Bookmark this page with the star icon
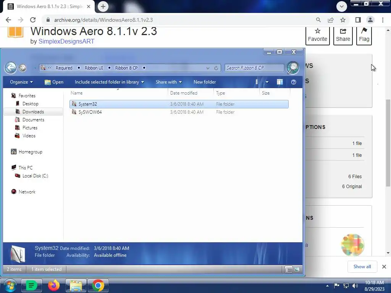 [x=343, y=20]
